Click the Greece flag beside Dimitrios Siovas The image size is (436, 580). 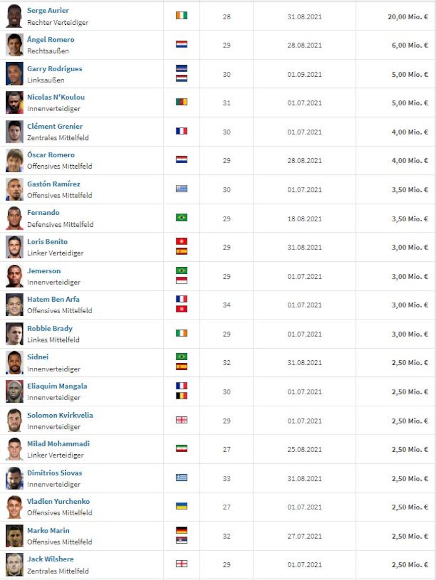tap(182, 477)
